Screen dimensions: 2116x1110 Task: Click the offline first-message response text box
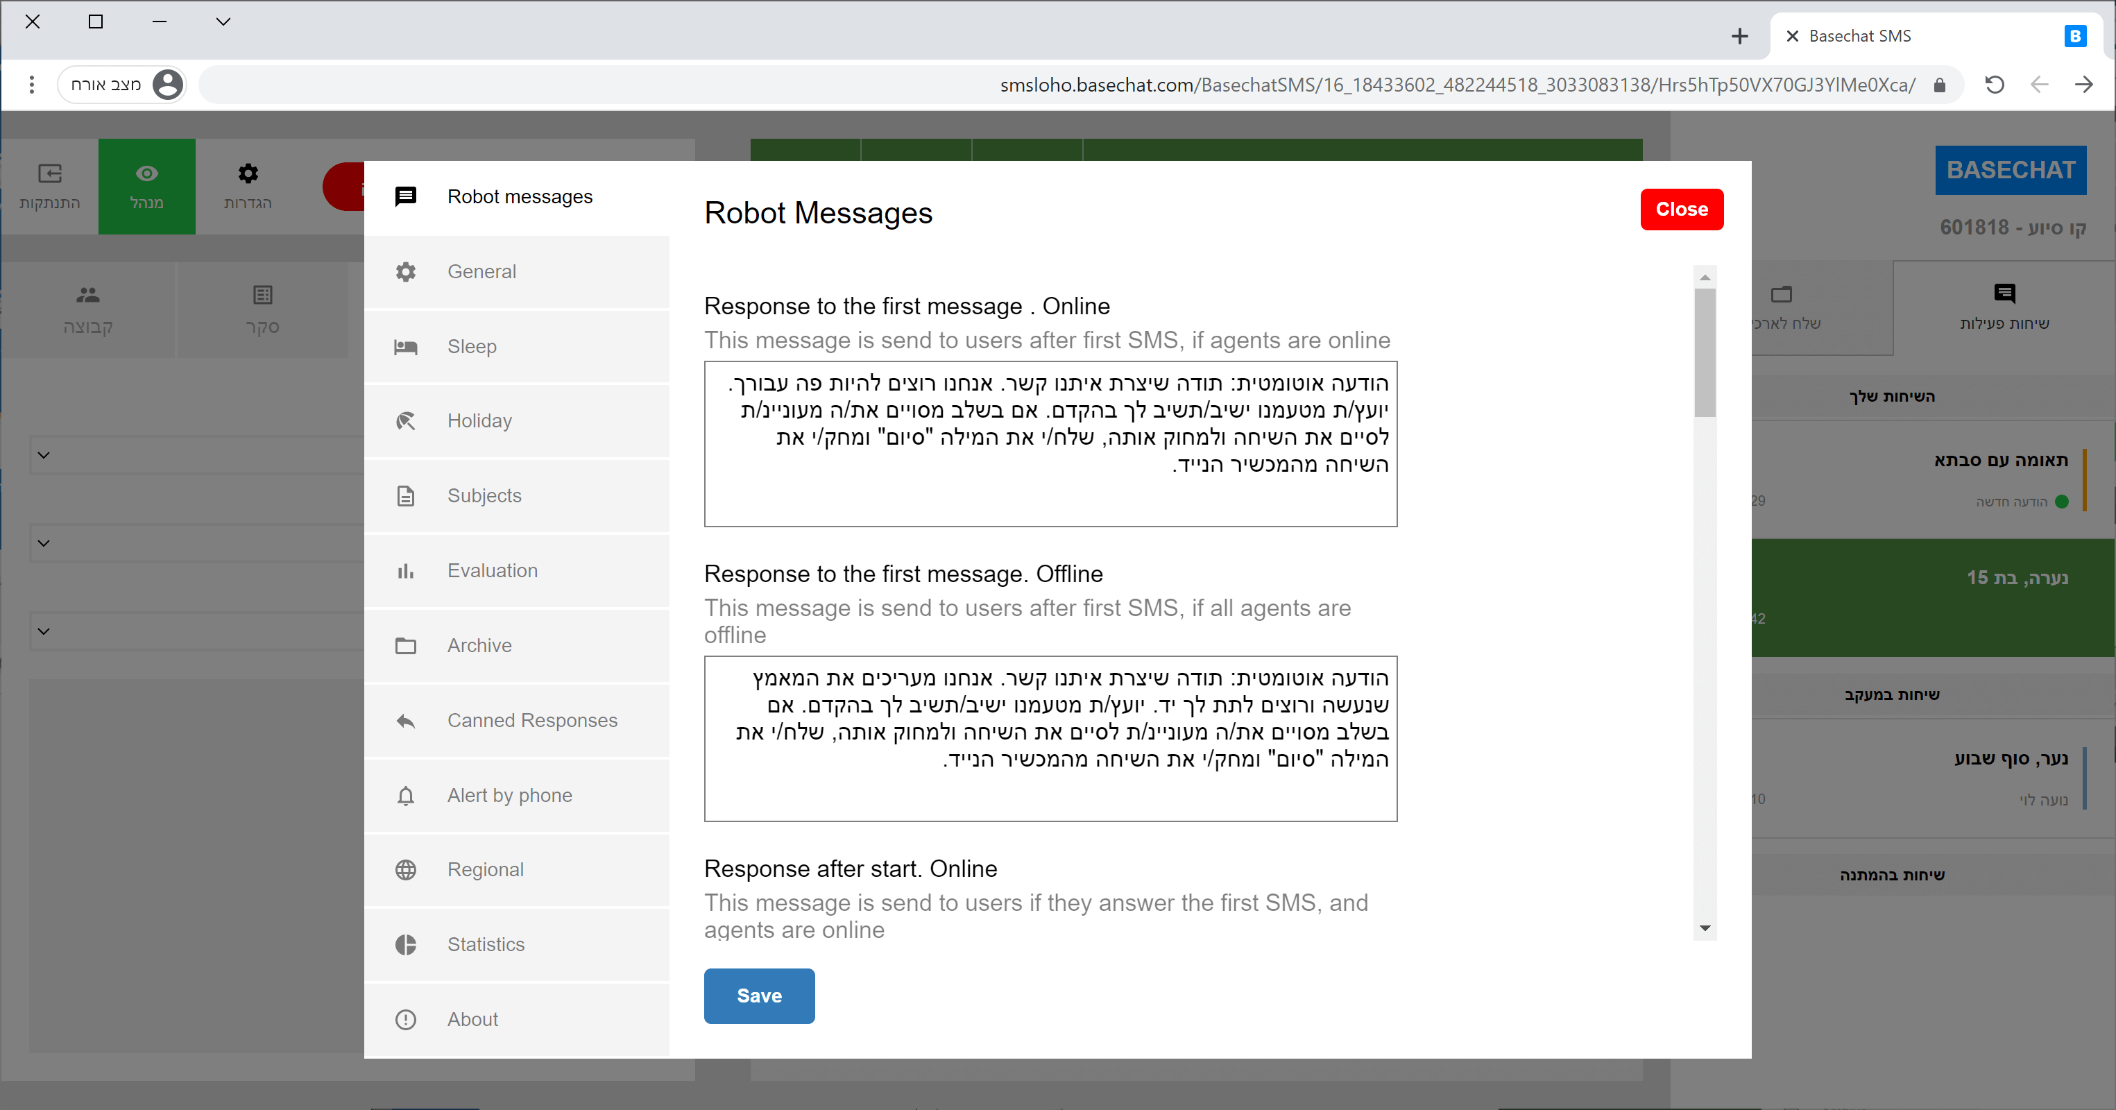point(1050,738)
